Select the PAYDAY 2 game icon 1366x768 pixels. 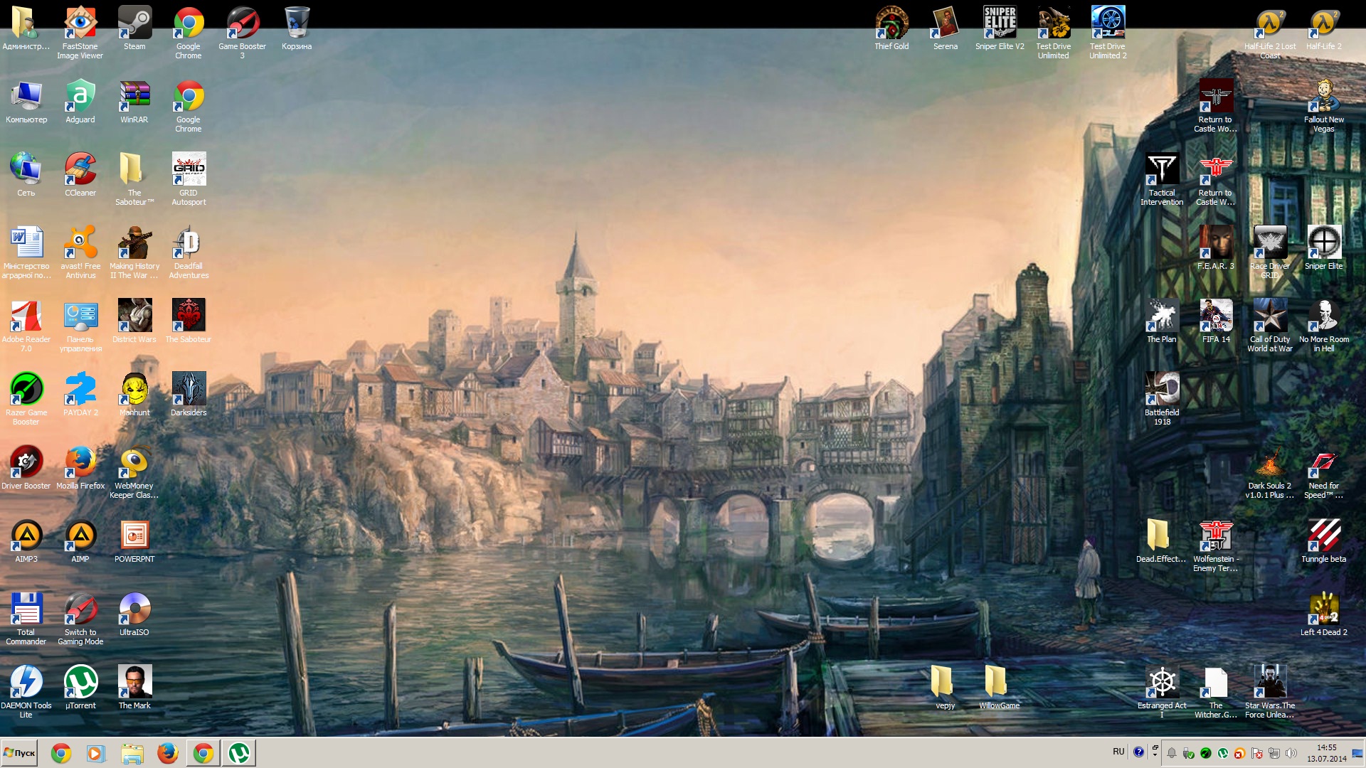tap(80, 395)
